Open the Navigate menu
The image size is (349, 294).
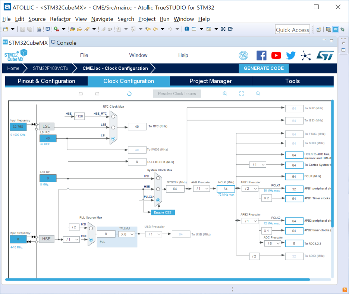pyautogui.click(x=102, y=19)
